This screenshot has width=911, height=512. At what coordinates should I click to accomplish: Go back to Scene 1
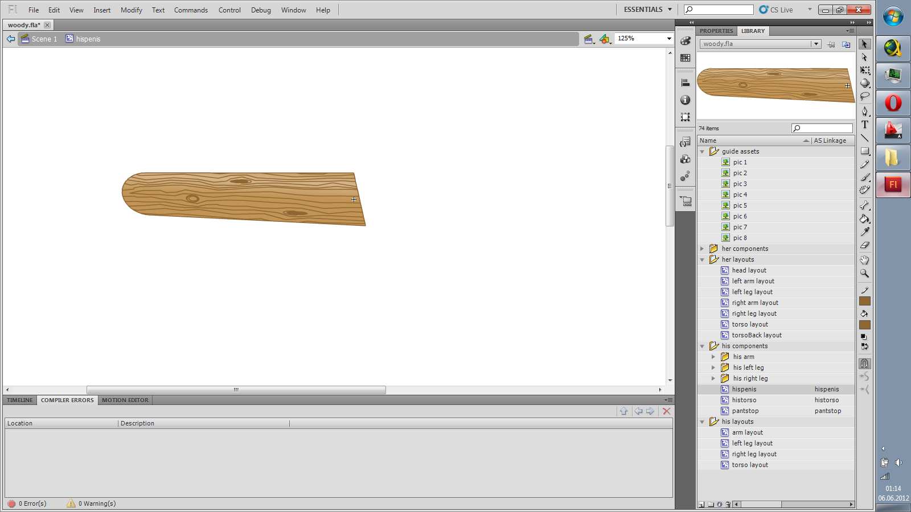[x=44, y=39]
